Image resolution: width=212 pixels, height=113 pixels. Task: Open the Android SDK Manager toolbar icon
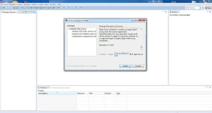click(x=14, y=8)
